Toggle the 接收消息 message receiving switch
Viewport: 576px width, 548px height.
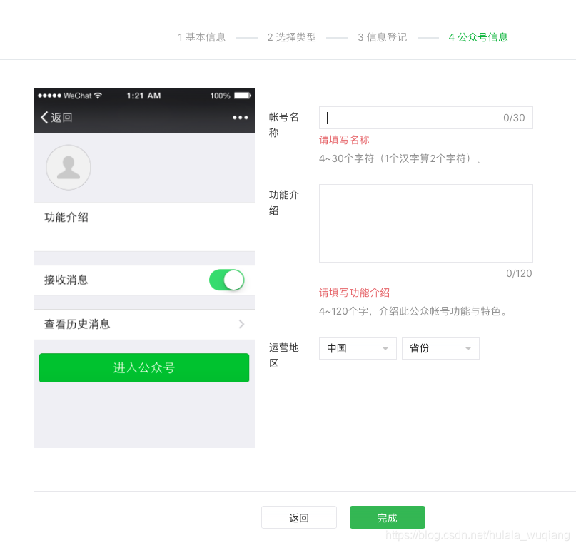(227, 280)
